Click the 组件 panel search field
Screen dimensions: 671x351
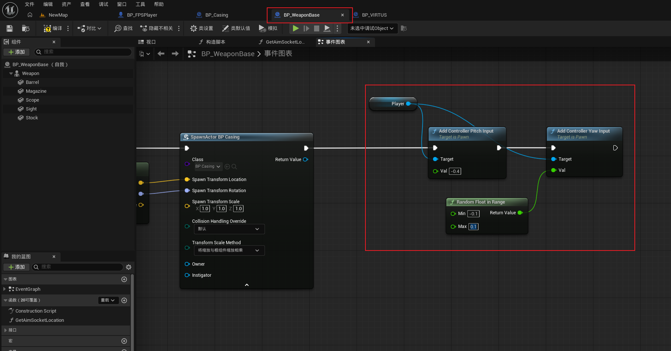[x=83, y=52]
